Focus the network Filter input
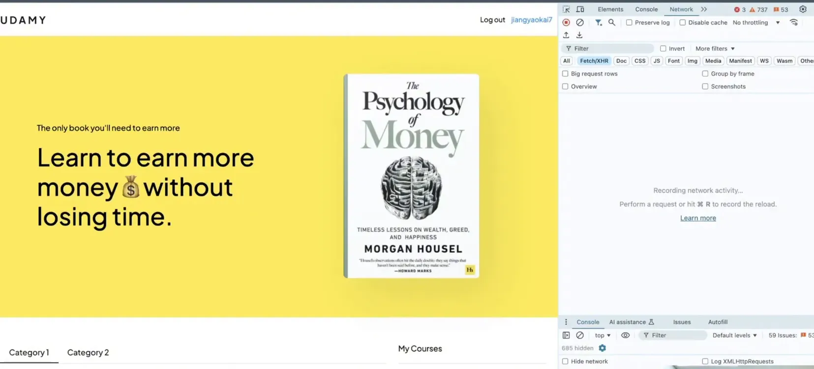The width and height of the screenshot is (814, 369). 607,49
